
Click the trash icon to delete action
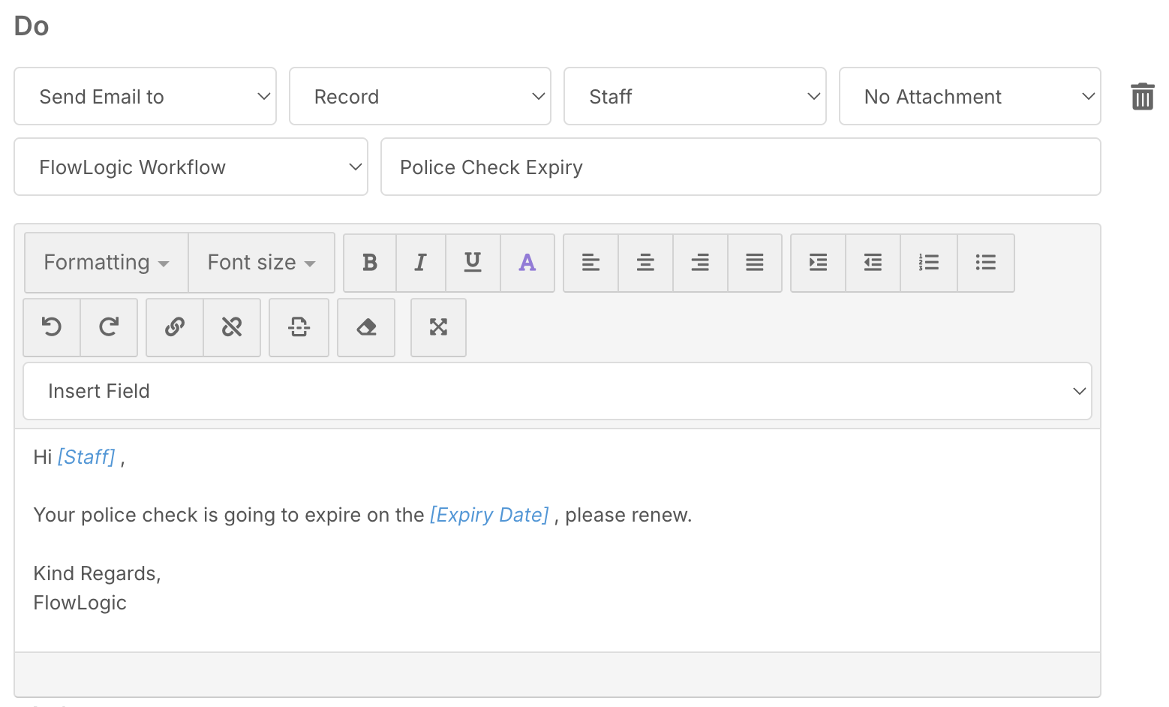click(x=1142, y=97)
